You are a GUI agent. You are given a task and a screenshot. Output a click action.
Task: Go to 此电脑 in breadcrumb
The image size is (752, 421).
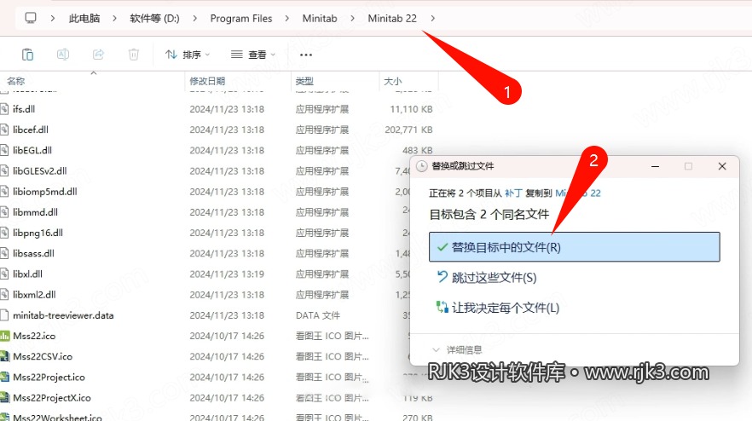84,18
